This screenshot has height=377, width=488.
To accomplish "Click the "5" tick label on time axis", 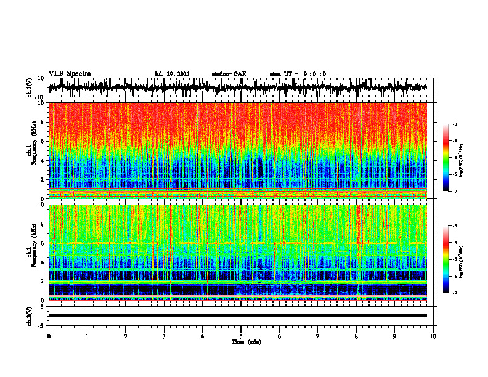I will (x=241, y=336).
